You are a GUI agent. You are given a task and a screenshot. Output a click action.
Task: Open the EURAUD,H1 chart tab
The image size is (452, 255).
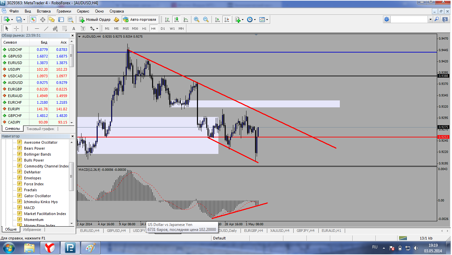pos(331,231)
